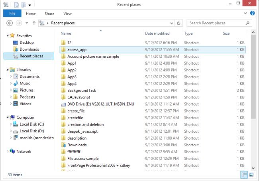259x181 pixels.
Task: Click the Pictures library icon
Action: pyautogui.click(x=16, y=90)
